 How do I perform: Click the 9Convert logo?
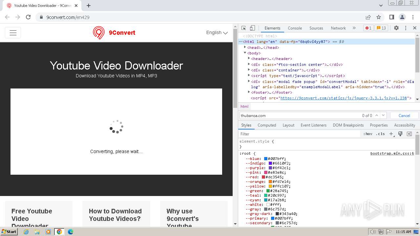(114, 33)
